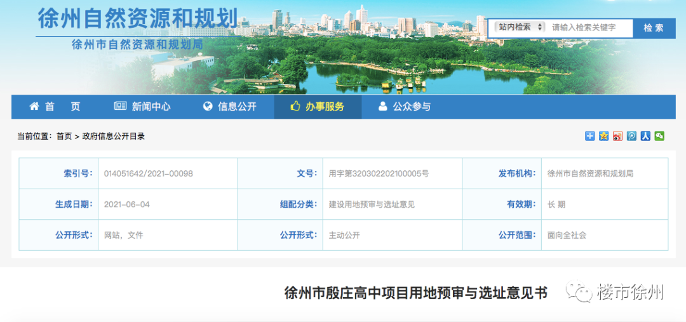Click the 生成日期 label cell

pos(58,205)
